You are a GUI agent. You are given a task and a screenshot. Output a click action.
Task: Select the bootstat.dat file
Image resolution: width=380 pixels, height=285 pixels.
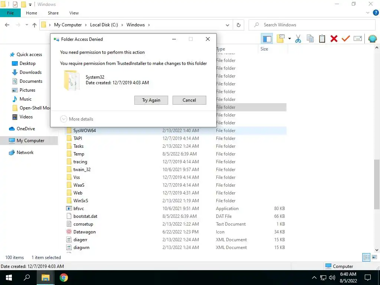point(85,216)
